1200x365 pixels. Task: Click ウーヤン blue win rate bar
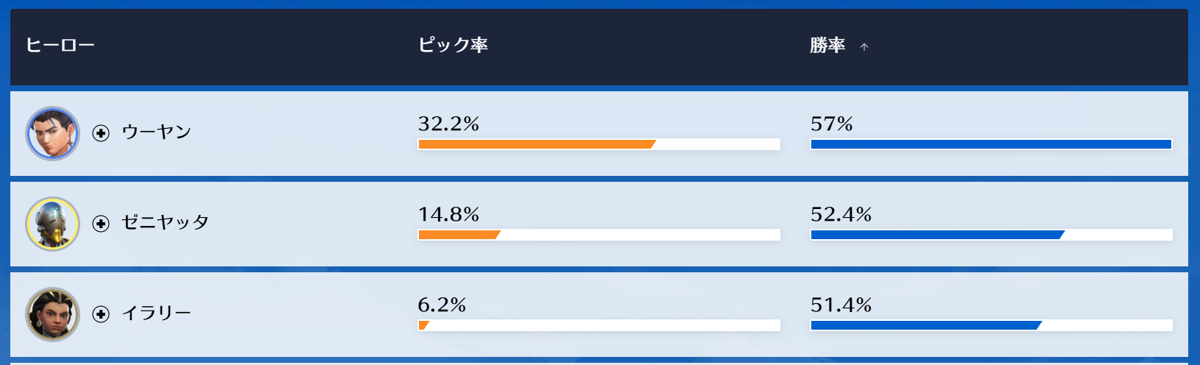991,144
